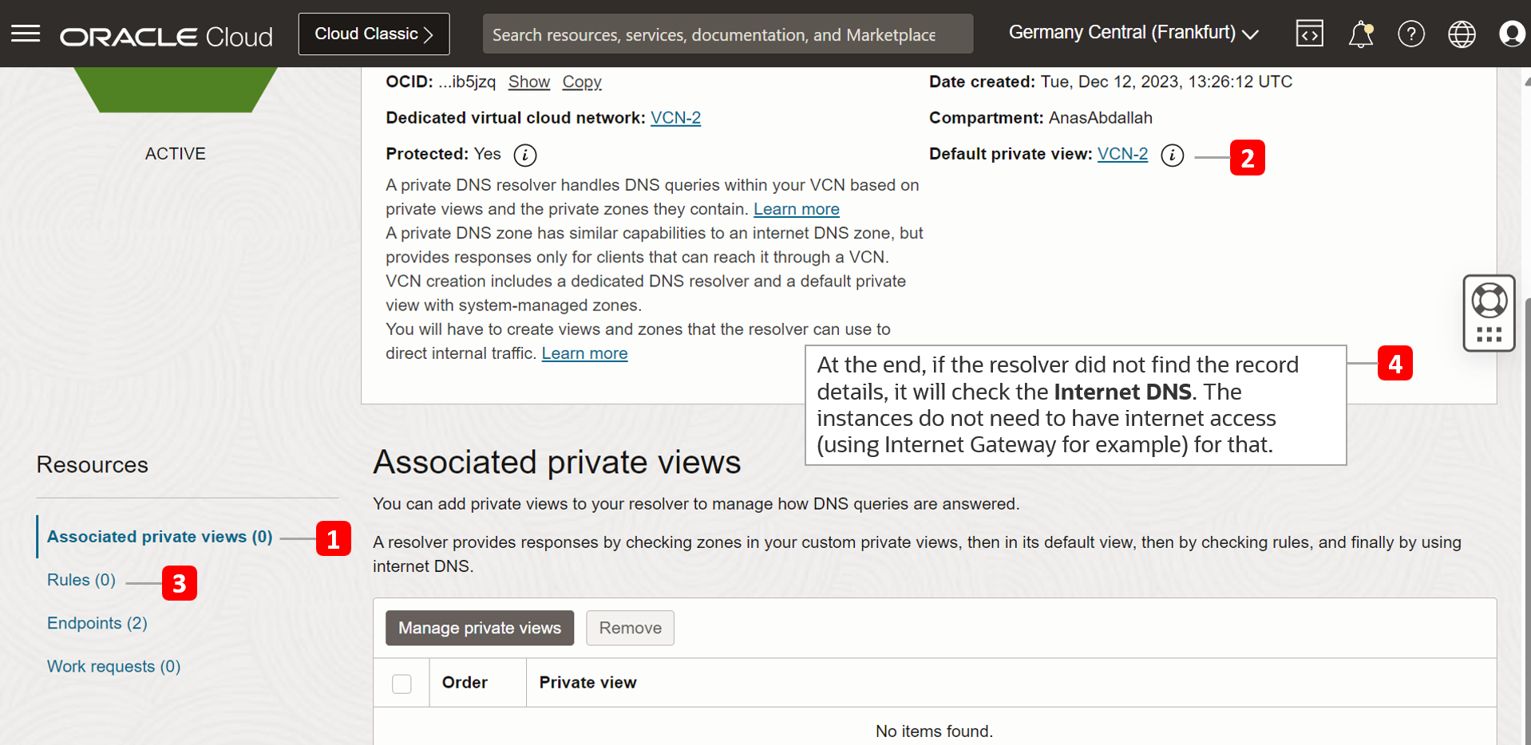Click the ACTIVE status label
Screen dimensions: 1531x745
click(x=175, y=153)
